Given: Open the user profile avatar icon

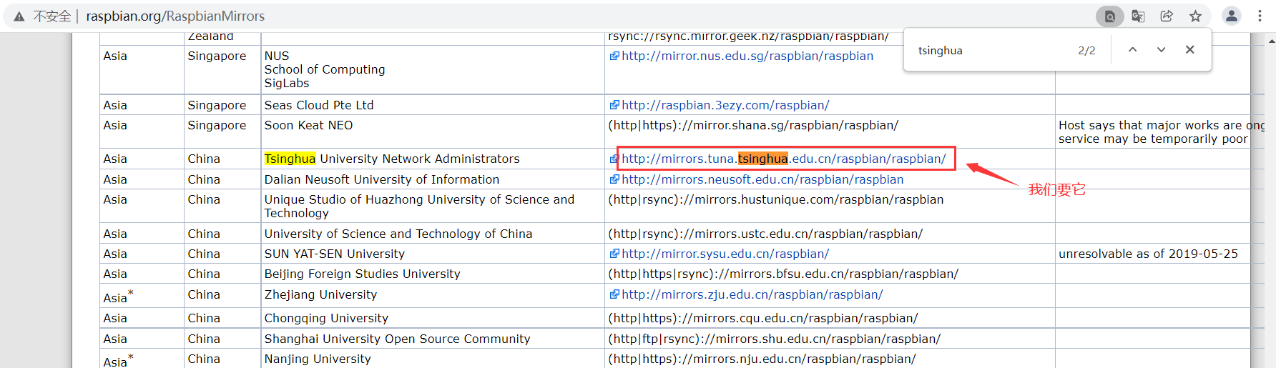Looking at the screenshot, I should click(x=1231, y=16).
